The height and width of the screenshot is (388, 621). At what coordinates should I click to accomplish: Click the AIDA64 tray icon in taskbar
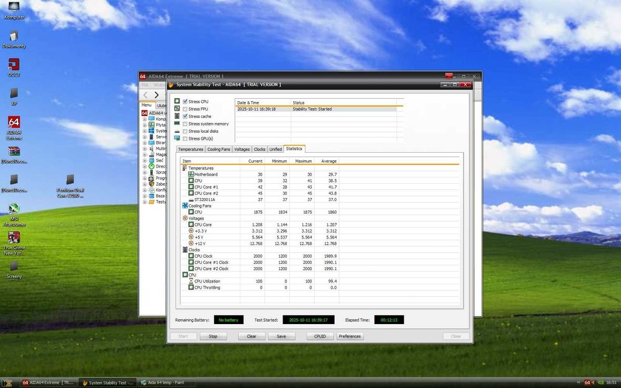(x=587, y=382)
